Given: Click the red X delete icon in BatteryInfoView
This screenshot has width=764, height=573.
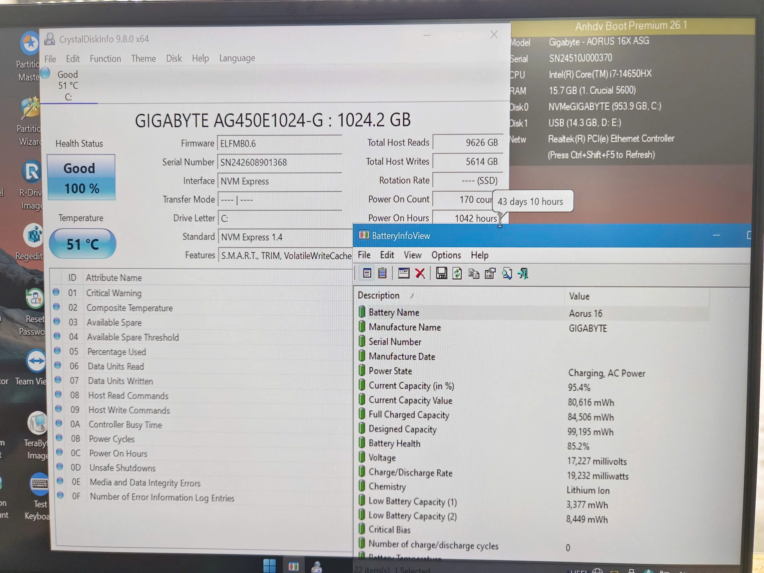Looking at the screenshot, I should coord(420,274).
